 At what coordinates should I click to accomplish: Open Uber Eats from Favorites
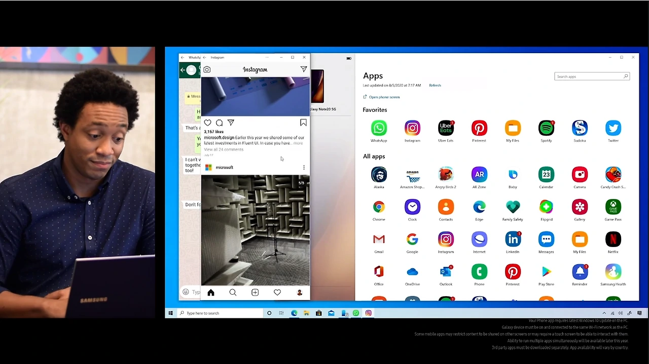(x=446, y=128)
